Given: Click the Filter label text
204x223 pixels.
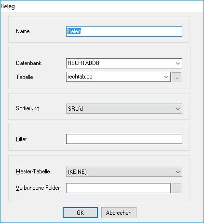Looking at the screenshot, I should coord(21,139).
